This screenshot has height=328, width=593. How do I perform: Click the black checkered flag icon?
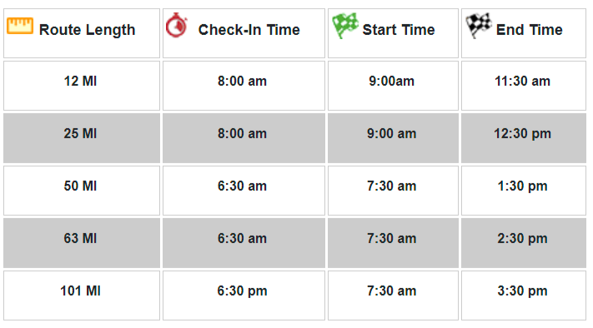479,25
